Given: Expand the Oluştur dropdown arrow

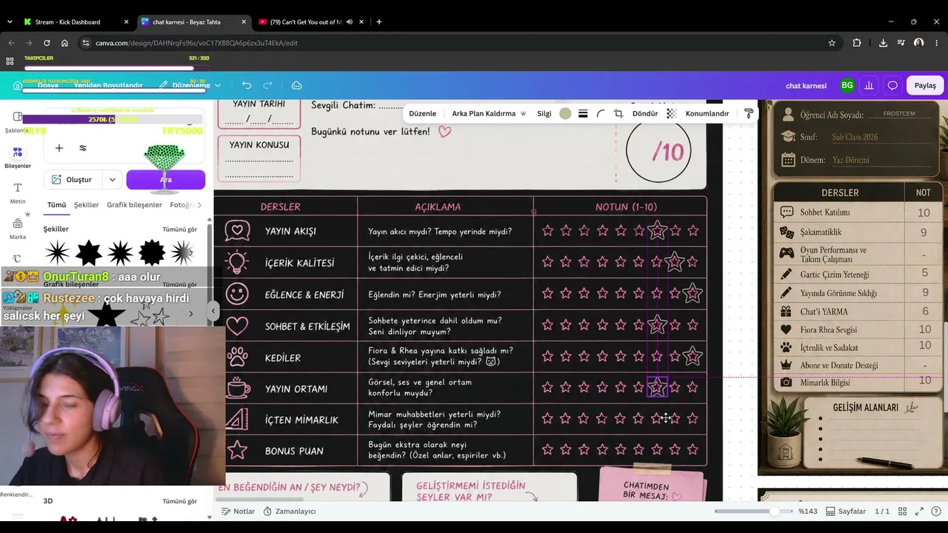Looking at the screenshot, I should click(x=112, y=179).
